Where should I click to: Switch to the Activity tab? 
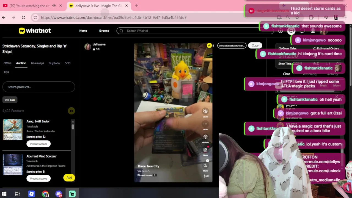pyautogui.click(x=332, y=74)
